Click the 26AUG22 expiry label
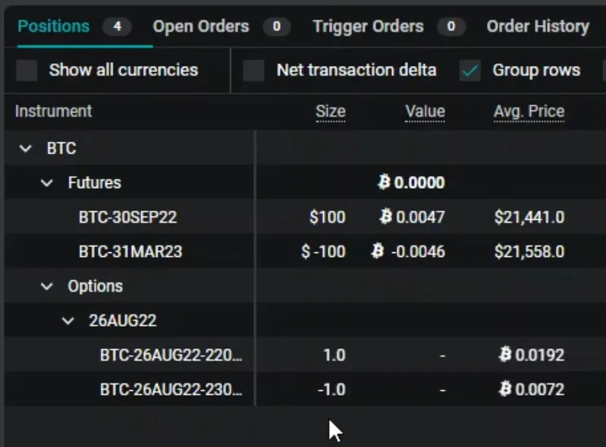Viewport: 606px width, 447px height. 123,320
